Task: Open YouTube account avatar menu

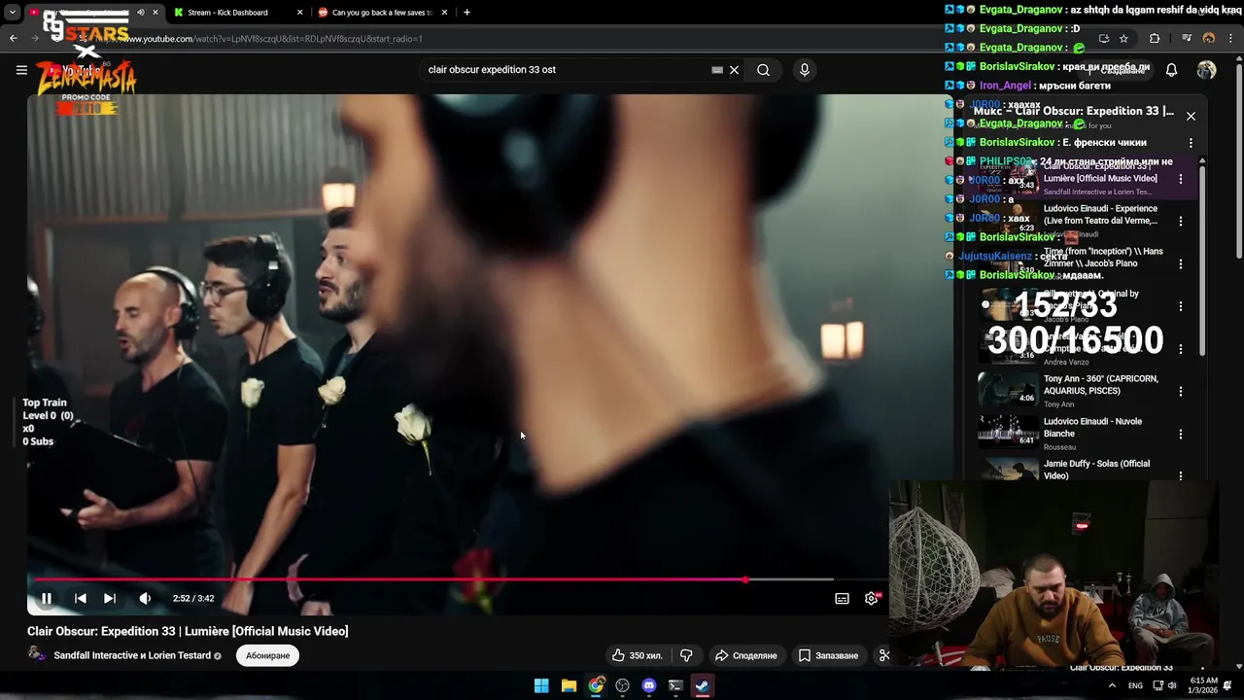Action: [x=1206, y=70]
